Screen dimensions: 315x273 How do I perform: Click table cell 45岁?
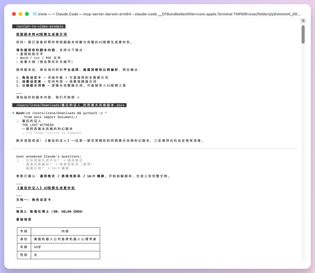(65, 247)
